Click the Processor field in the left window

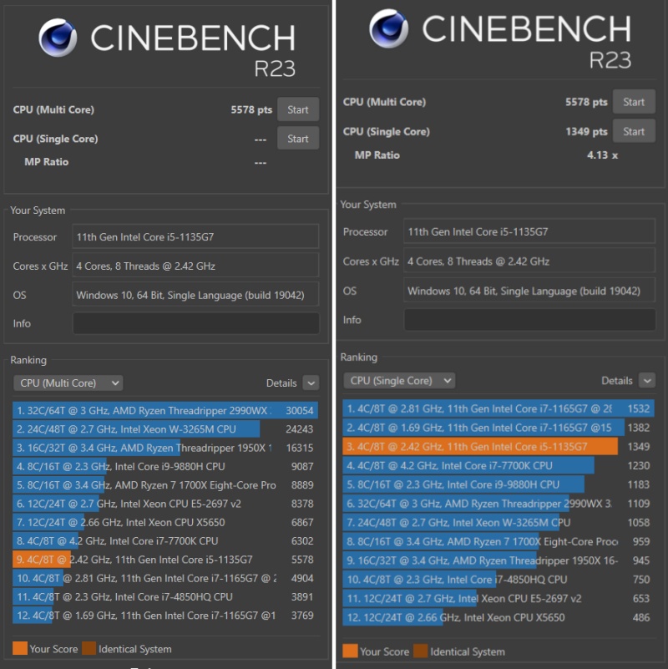(195, 237)
